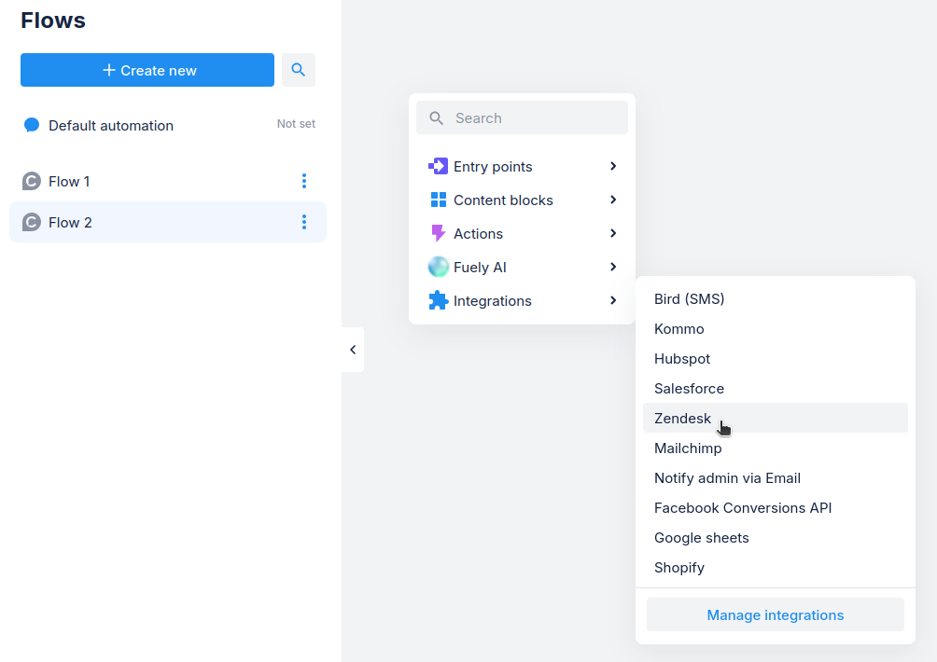
Task: Click the Actions lightning bolt icon
Action: 438,233
